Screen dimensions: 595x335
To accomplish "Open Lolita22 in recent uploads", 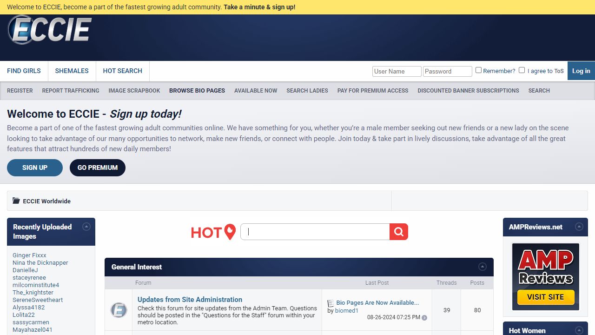I will (24, 315).
